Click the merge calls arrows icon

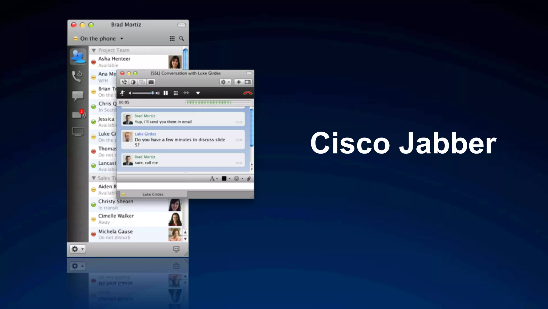(186, 93)
